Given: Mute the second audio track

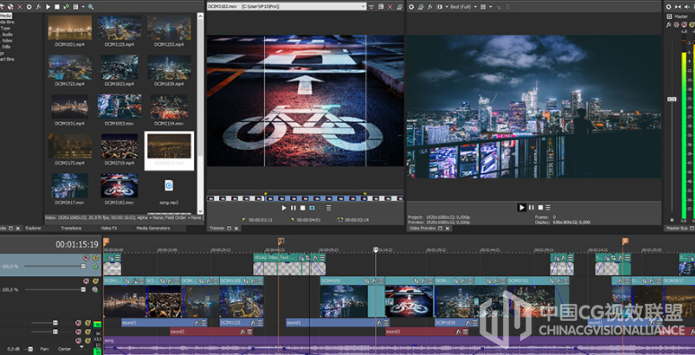Looking at the screenshot, I should [x=78, y=332].
